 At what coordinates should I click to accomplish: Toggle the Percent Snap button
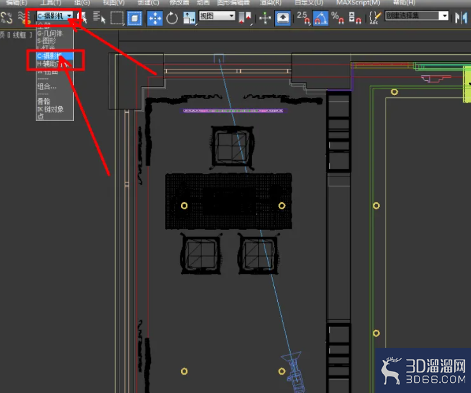pos(337,18)
